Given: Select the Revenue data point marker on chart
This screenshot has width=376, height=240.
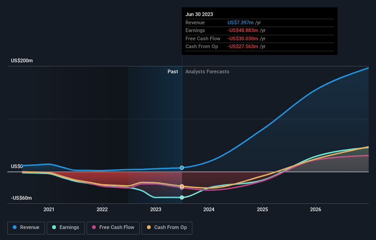Looking at the screenshot, I should click(x=182, y=168).
